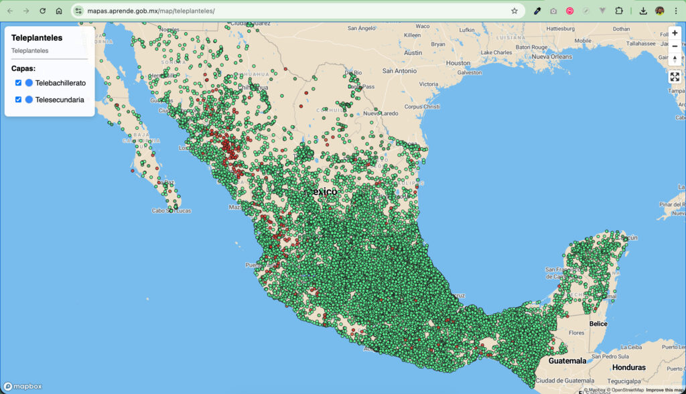Uncheck the Telebachillerato layer checkbox
This screenshot has width=686, height=394.
coord(19,83)
